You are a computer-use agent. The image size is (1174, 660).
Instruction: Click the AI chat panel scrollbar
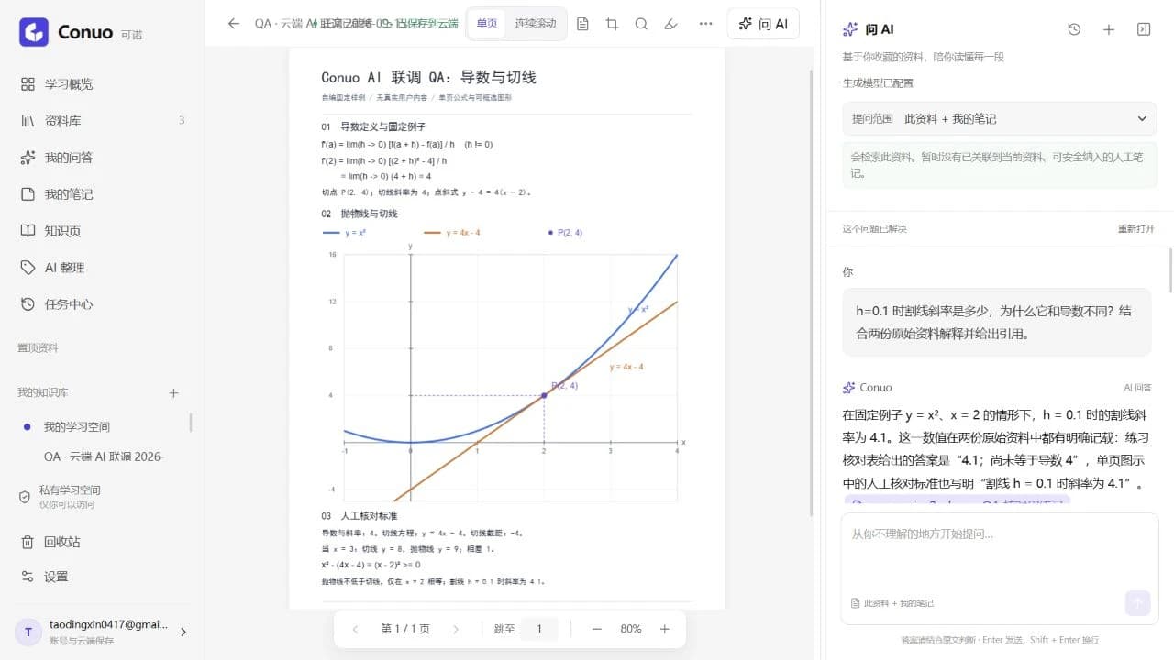click(x=1171, y=269)
